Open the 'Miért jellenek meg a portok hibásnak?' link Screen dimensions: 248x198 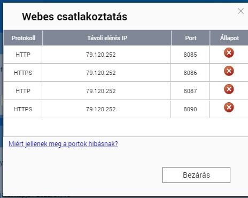click(63, 144)
